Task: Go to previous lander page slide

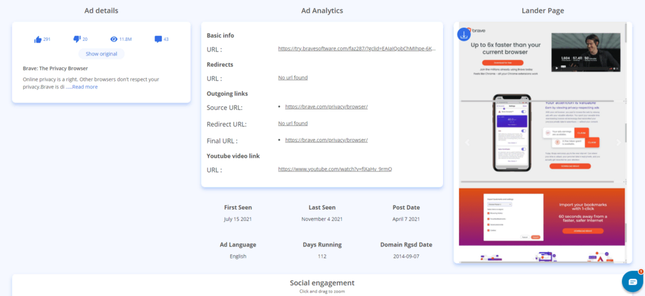Action: pyautogui.click(x=467, y=143)
